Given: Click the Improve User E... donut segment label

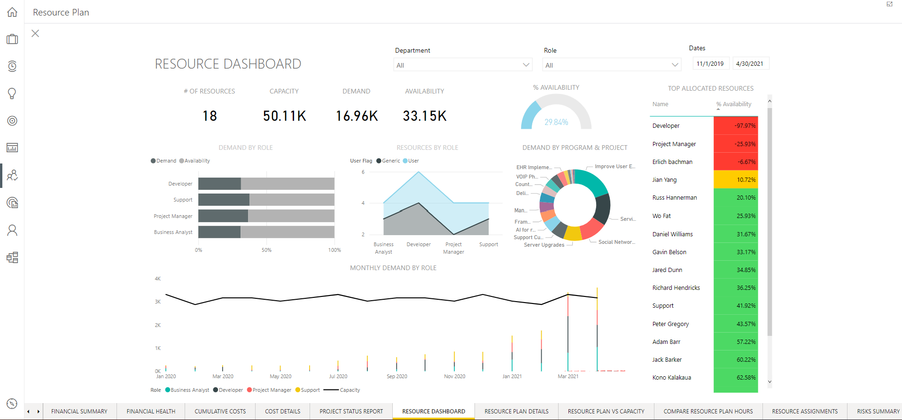Looking at the screenshot, I should [x=615, y=166].
